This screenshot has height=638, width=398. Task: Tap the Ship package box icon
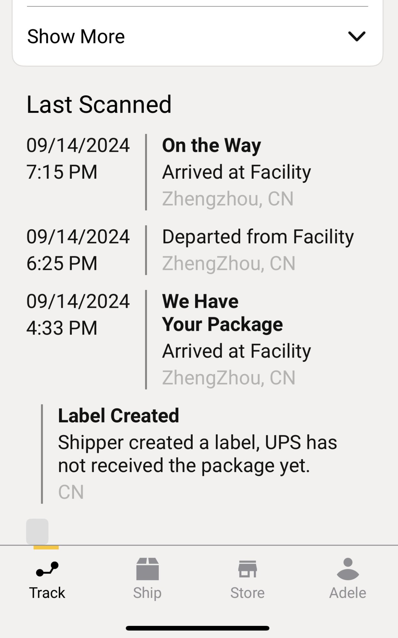point(147,569)
